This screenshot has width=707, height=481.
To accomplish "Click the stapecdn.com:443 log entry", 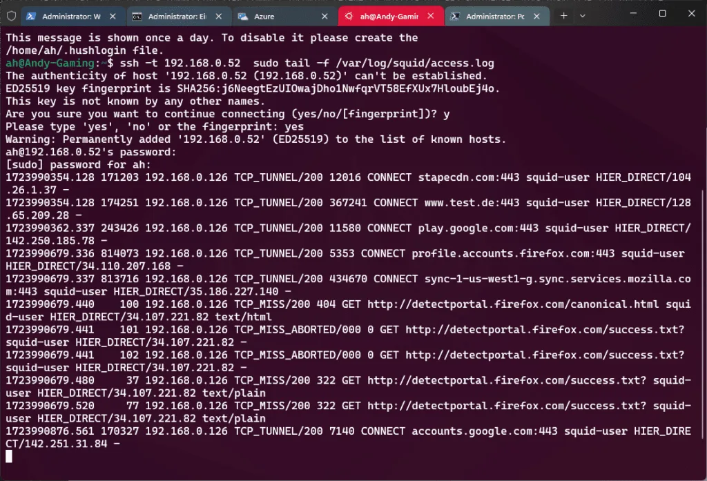I will click(x=348, y=184).
